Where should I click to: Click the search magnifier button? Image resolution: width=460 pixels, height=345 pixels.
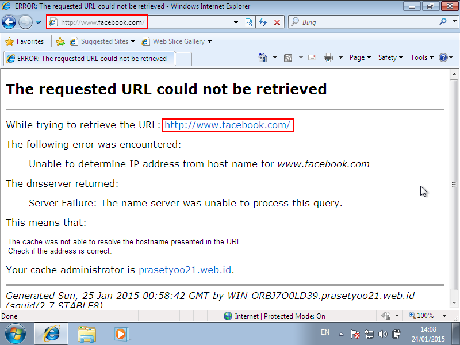point(443,22)
